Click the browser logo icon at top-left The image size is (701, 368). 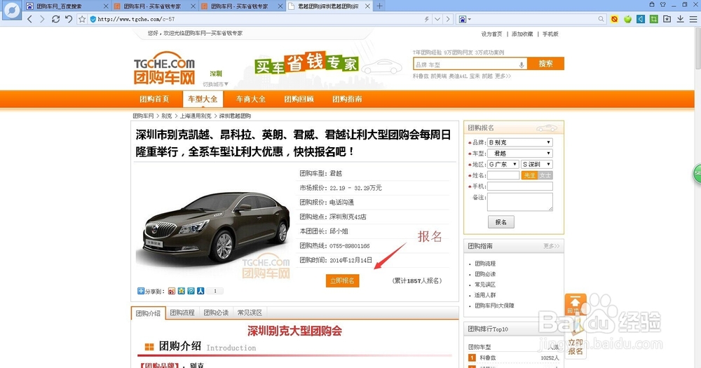tap(12, 11)
